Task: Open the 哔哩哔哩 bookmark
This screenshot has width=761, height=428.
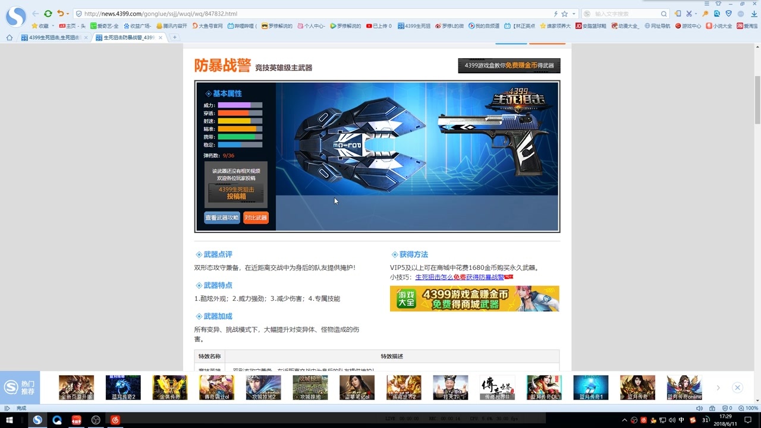Action: pos(242,26)
